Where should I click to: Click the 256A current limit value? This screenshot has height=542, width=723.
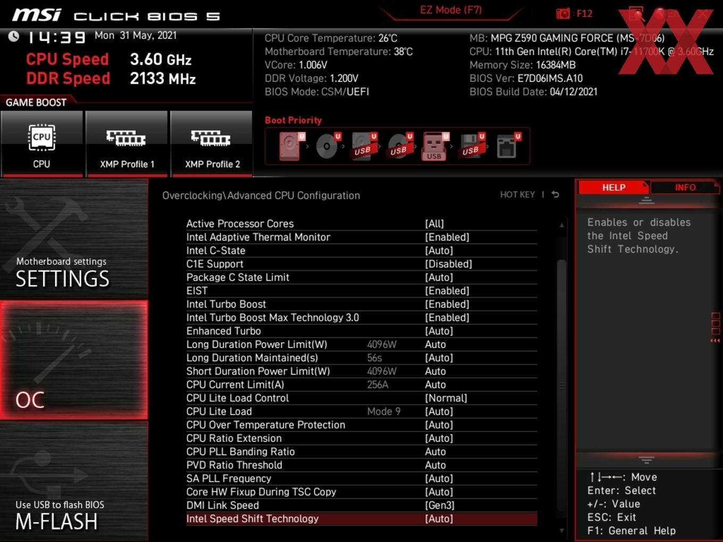377,385
